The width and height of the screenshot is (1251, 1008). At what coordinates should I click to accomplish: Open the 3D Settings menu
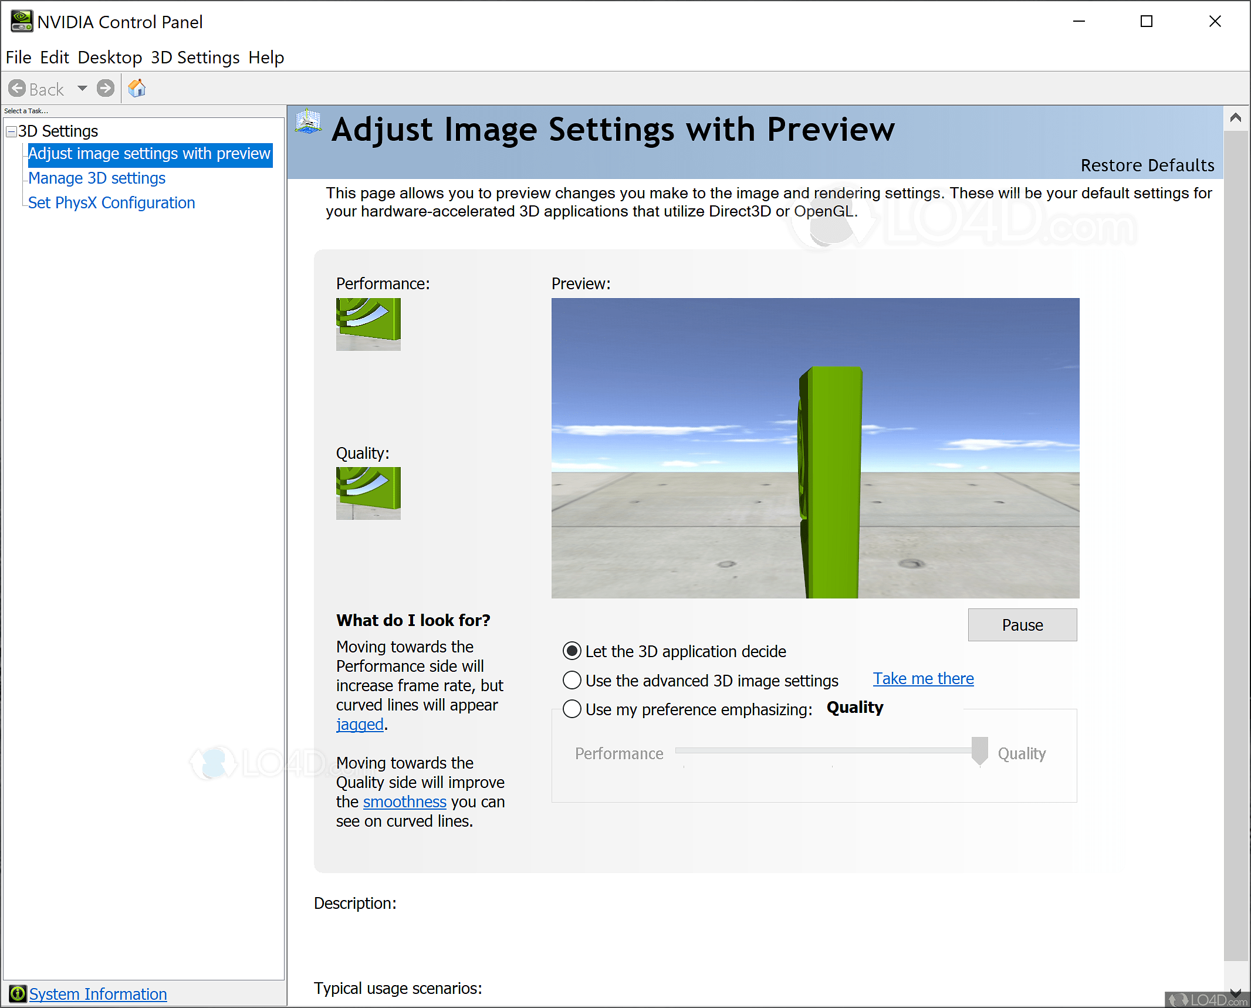tap(195, 57)
